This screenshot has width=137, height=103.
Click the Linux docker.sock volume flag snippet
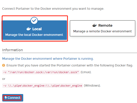[x=41, y=72]
